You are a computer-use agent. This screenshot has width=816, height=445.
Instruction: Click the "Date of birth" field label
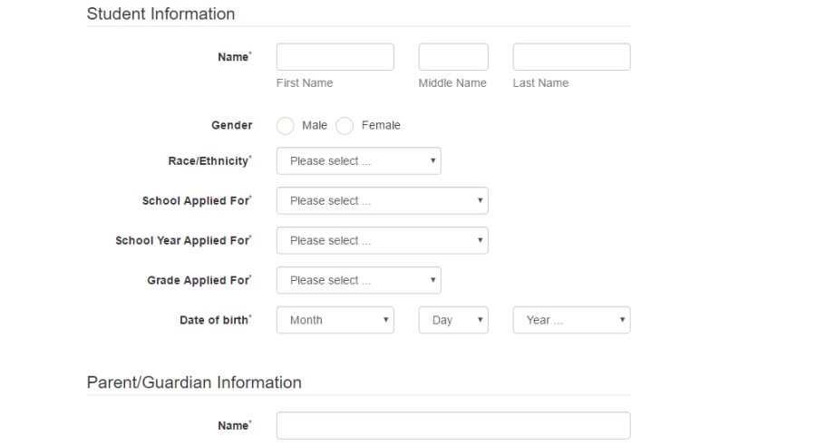pos(214,320)
